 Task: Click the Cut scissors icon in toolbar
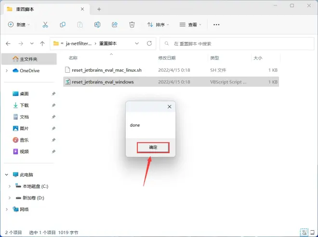tap(45, 25)
